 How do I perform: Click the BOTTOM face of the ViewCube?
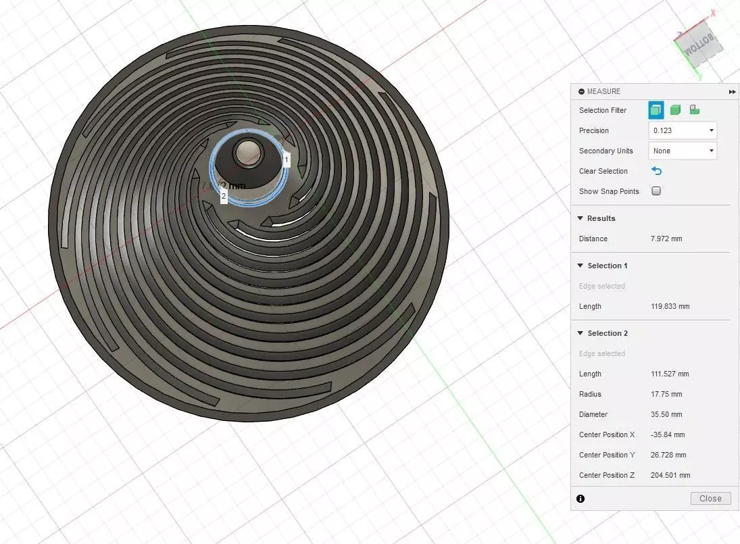(699, 44)
